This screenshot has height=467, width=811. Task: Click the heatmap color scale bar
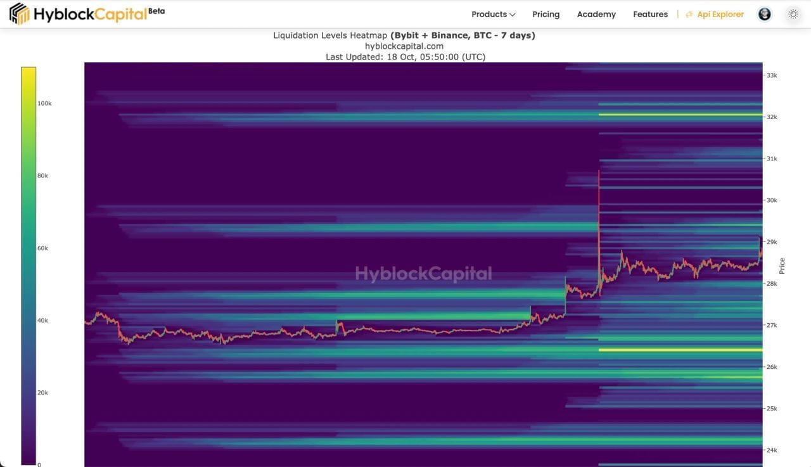(x=29, y=266)
